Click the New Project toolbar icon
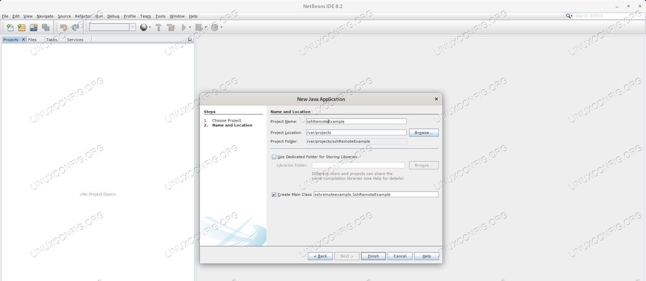The width and height of the screenshot is (646, 281). click(22, 27)
